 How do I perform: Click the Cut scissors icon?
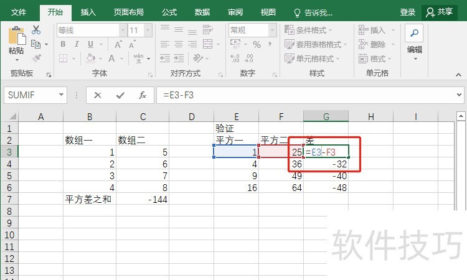(36, 30)
